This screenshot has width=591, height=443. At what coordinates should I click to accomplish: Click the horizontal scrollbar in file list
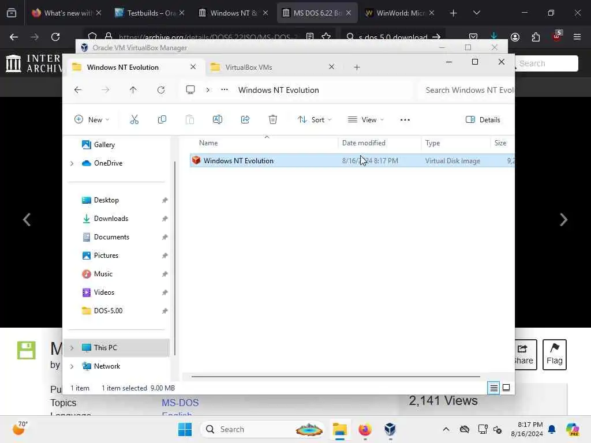pyautogui.click(x=335, y=376)
